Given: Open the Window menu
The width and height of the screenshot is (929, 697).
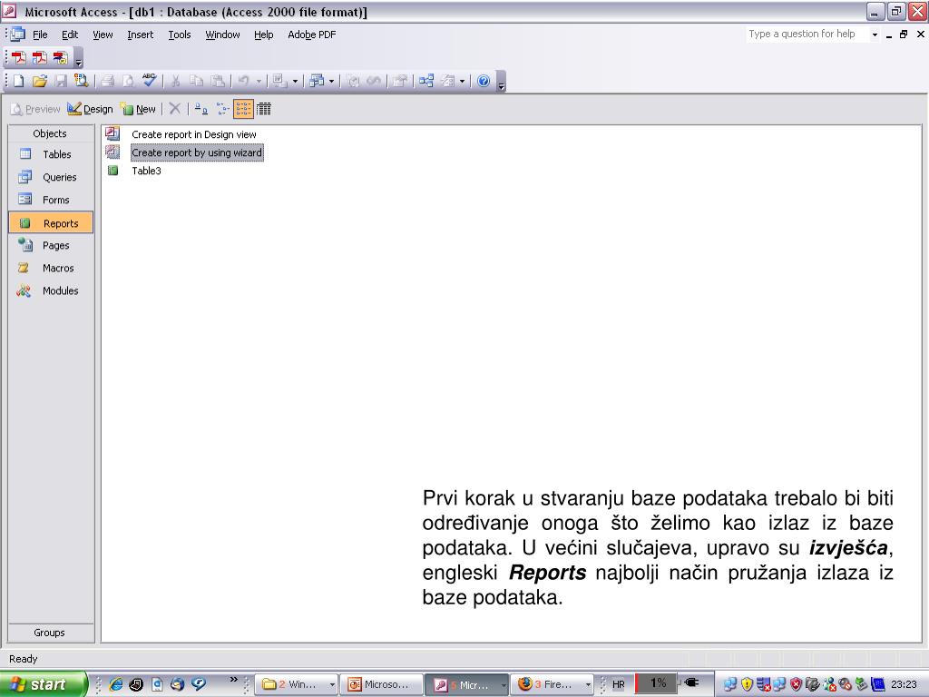Looking at the screenshot, I should 222,34.
